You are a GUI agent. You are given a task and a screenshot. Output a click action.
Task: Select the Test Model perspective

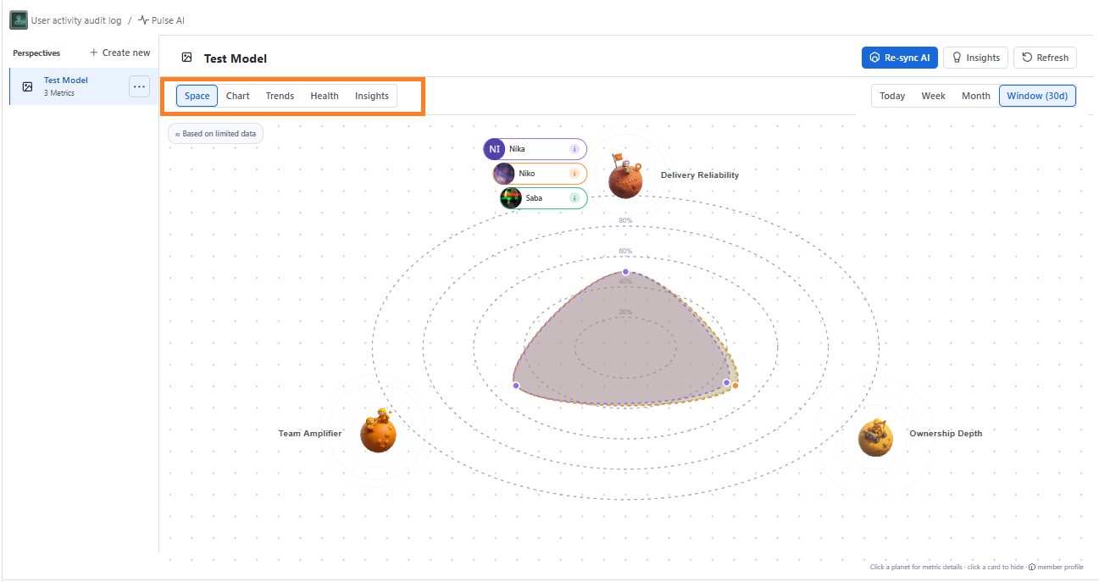point(84,86)
